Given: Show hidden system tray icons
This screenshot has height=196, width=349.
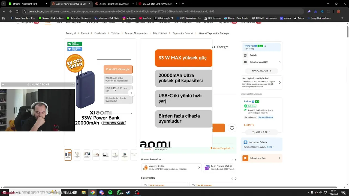Looking at the screenshot, I should pos(308,192).
